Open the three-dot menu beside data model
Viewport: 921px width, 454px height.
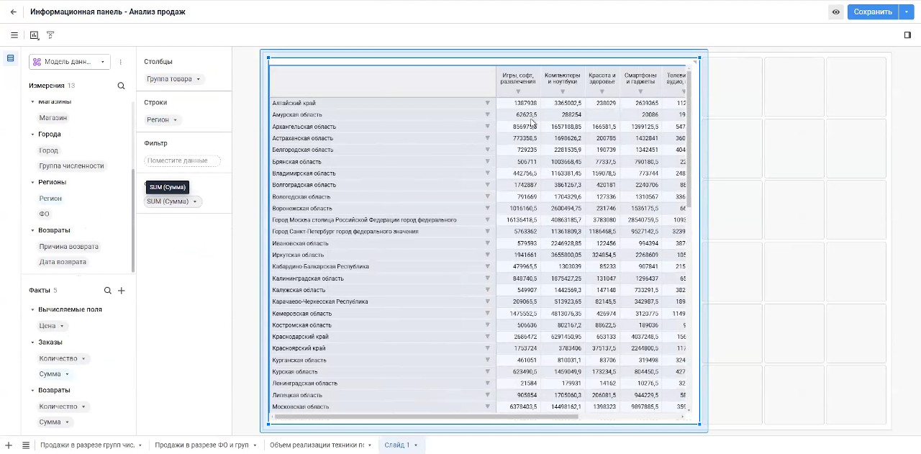120,62
